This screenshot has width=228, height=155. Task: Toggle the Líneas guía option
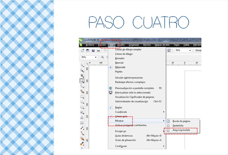(x=121, y=116)
